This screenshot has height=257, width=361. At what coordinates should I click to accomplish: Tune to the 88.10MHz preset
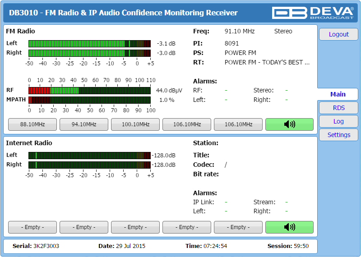(x=32, y=124)
